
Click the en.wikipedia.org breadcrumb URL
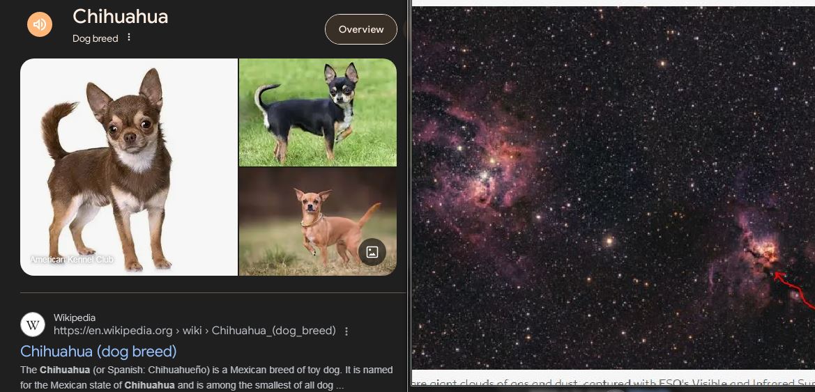pos(195,331)
